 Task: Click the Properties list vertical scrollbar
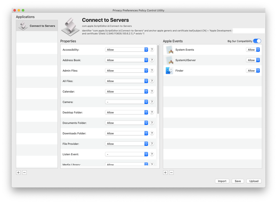point(158,79)
